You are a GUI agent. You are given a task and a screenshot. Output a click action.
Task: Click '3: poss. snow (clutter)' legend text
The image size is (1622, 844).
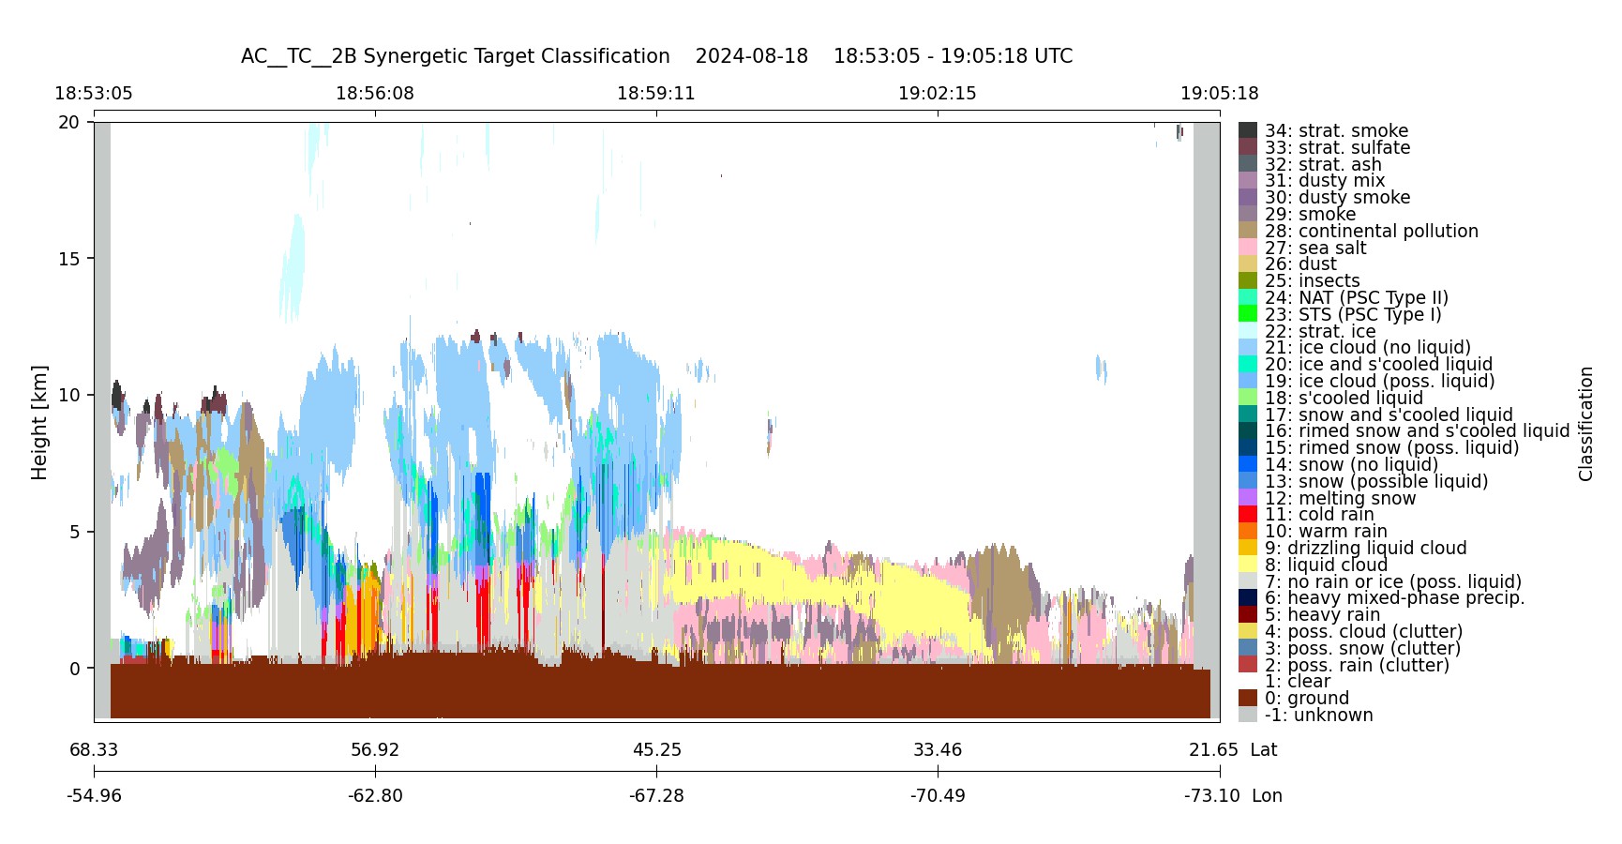(1362, 648)
